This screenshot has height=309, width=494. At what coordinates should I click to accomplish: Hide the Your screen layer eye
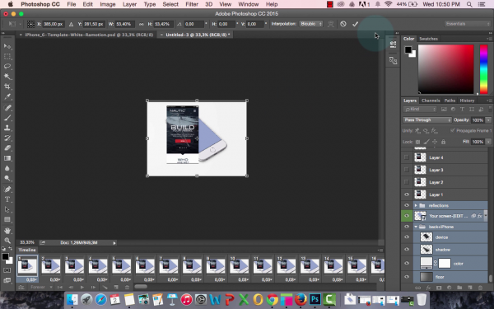(x=407, y=216)
